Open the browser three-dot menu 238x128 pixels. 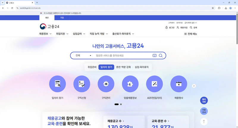[x=235, y=8]
